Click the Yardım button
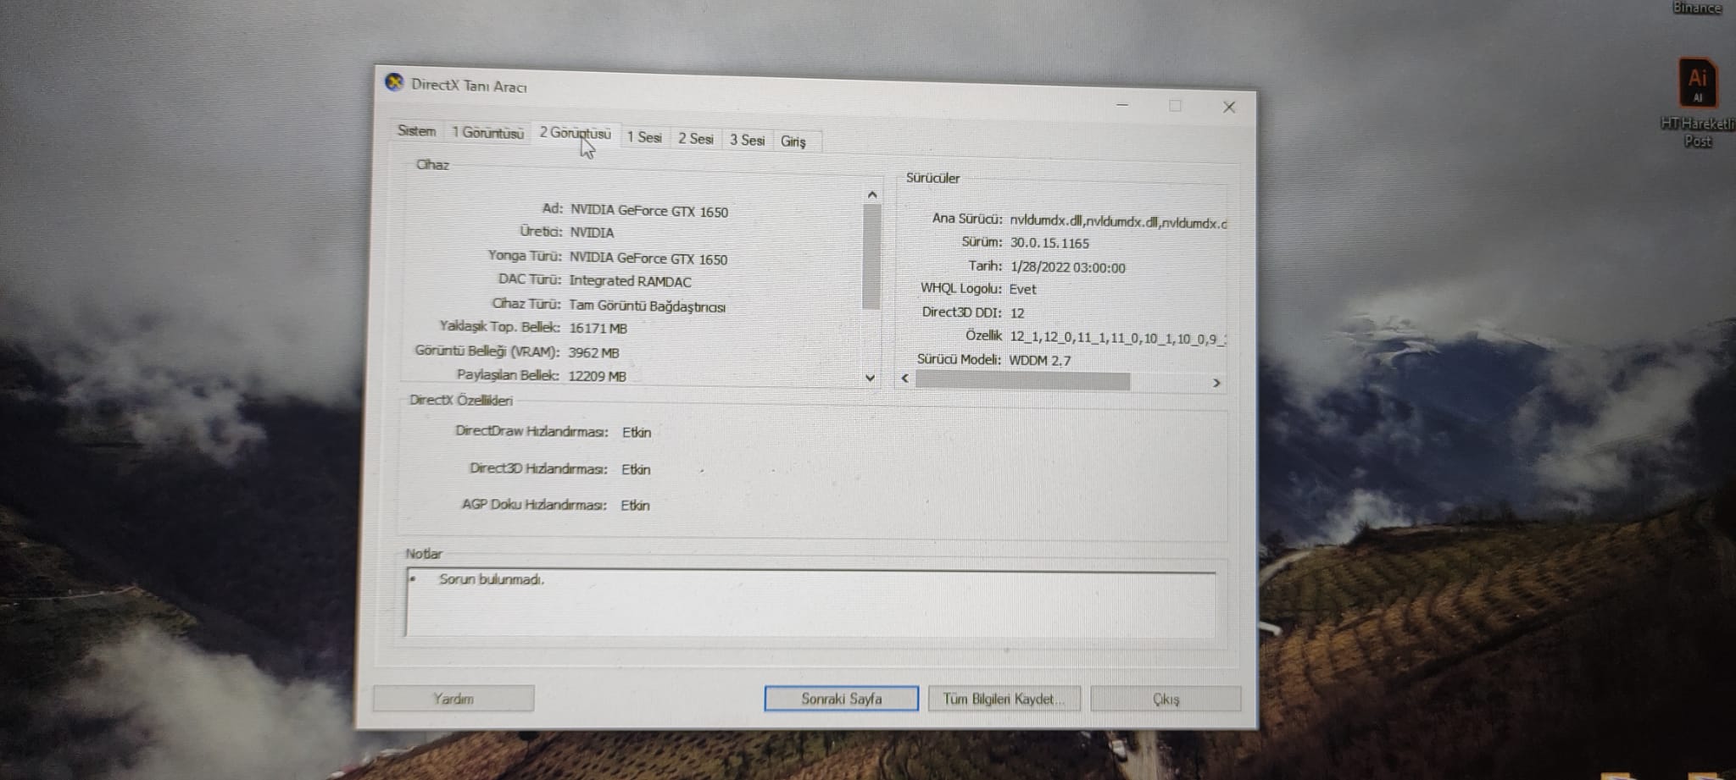The height and width of the screenshot is (780, 1736). pyautogui.click(x=453, y=699)
